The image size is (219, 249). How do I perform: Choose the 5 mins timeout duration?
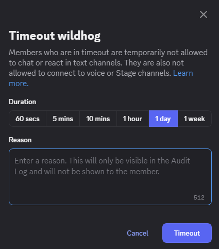pos(63,119)
